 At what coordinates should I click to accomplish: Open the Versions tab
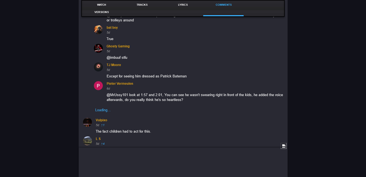tap(101, 12)
